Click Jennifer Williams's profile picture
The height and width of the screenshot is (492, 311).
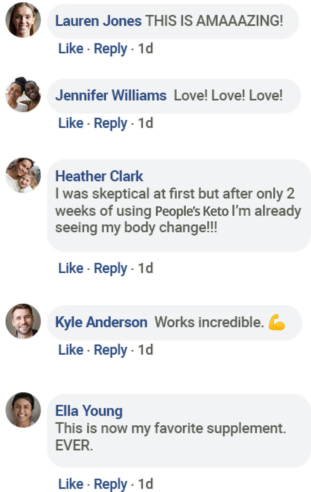pyautogui.click(x=23, y=95)
